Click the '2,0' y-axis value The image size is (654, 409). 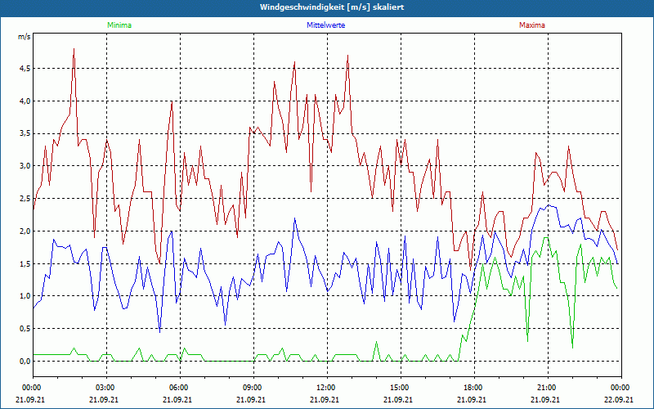(25, 231)
